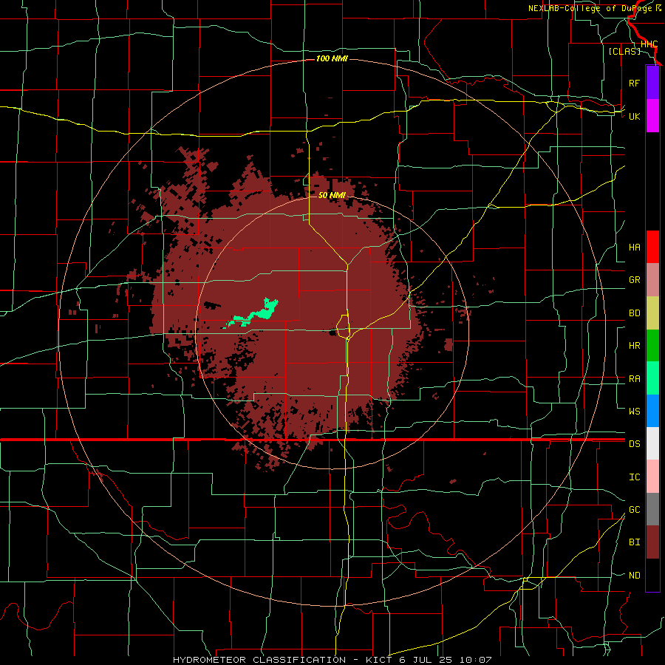665x665 pixels.
Task: Click the [CLAS] label above the legend
Action: click(624, 51)
